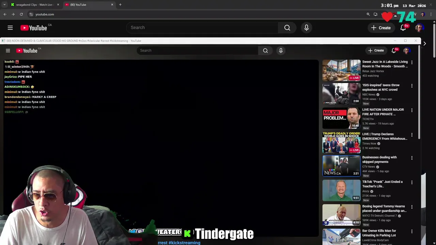Open the Businesses dealing with skipped payments thumbnail

(341, 166)
